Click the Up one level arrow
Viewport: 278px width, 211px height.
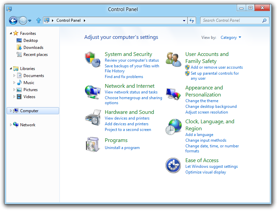tap(39, 20)
